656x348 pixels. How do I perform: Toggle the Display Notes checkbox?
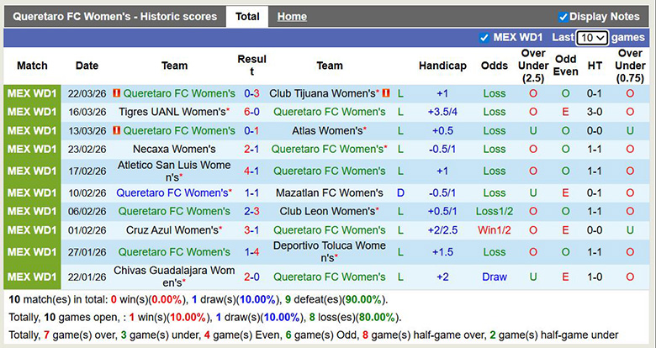[x=563, y=17]
